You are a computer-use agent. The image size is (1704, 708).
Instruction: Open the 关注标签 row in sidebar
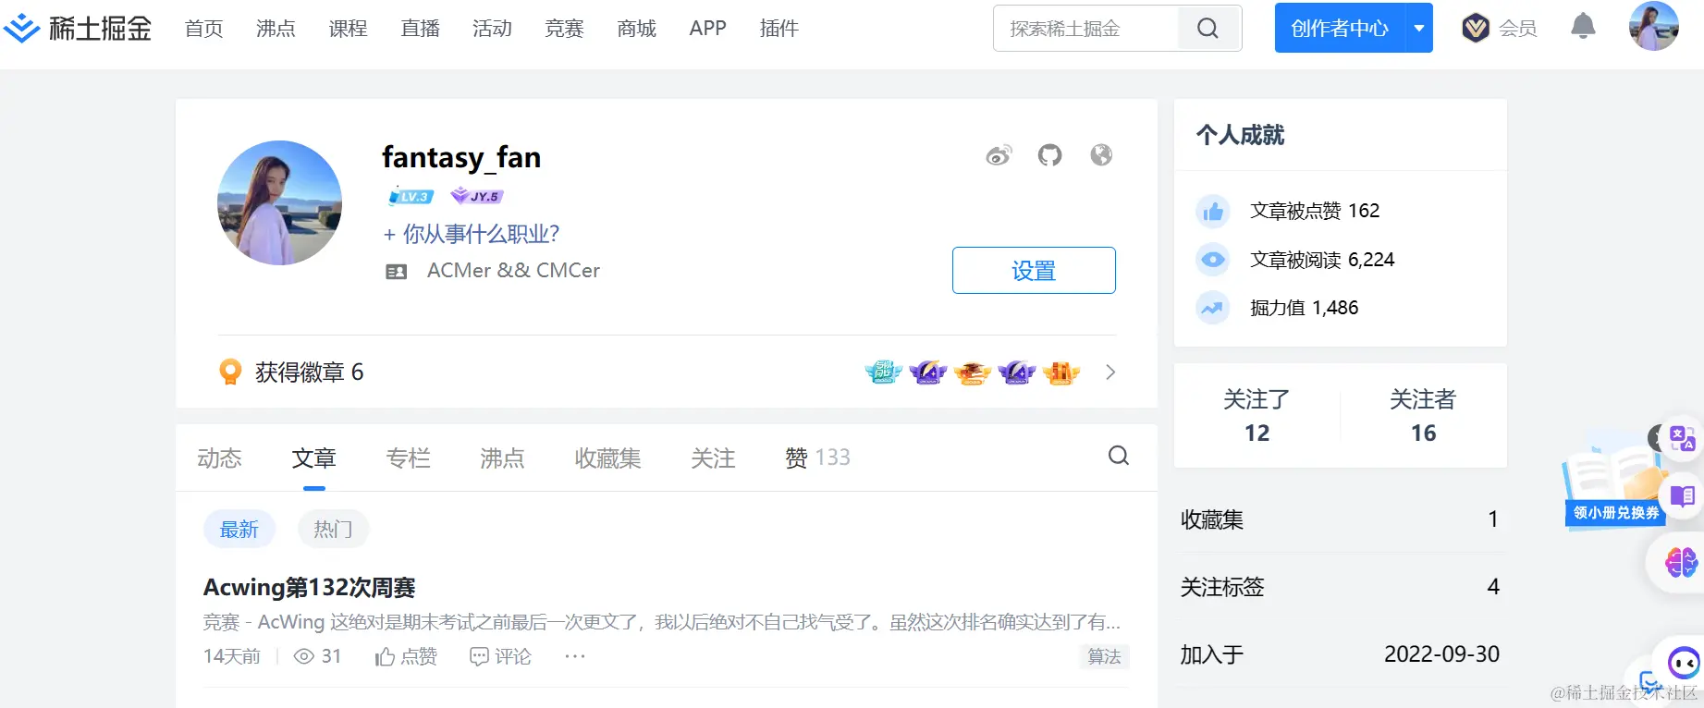tap(1340, 587)
